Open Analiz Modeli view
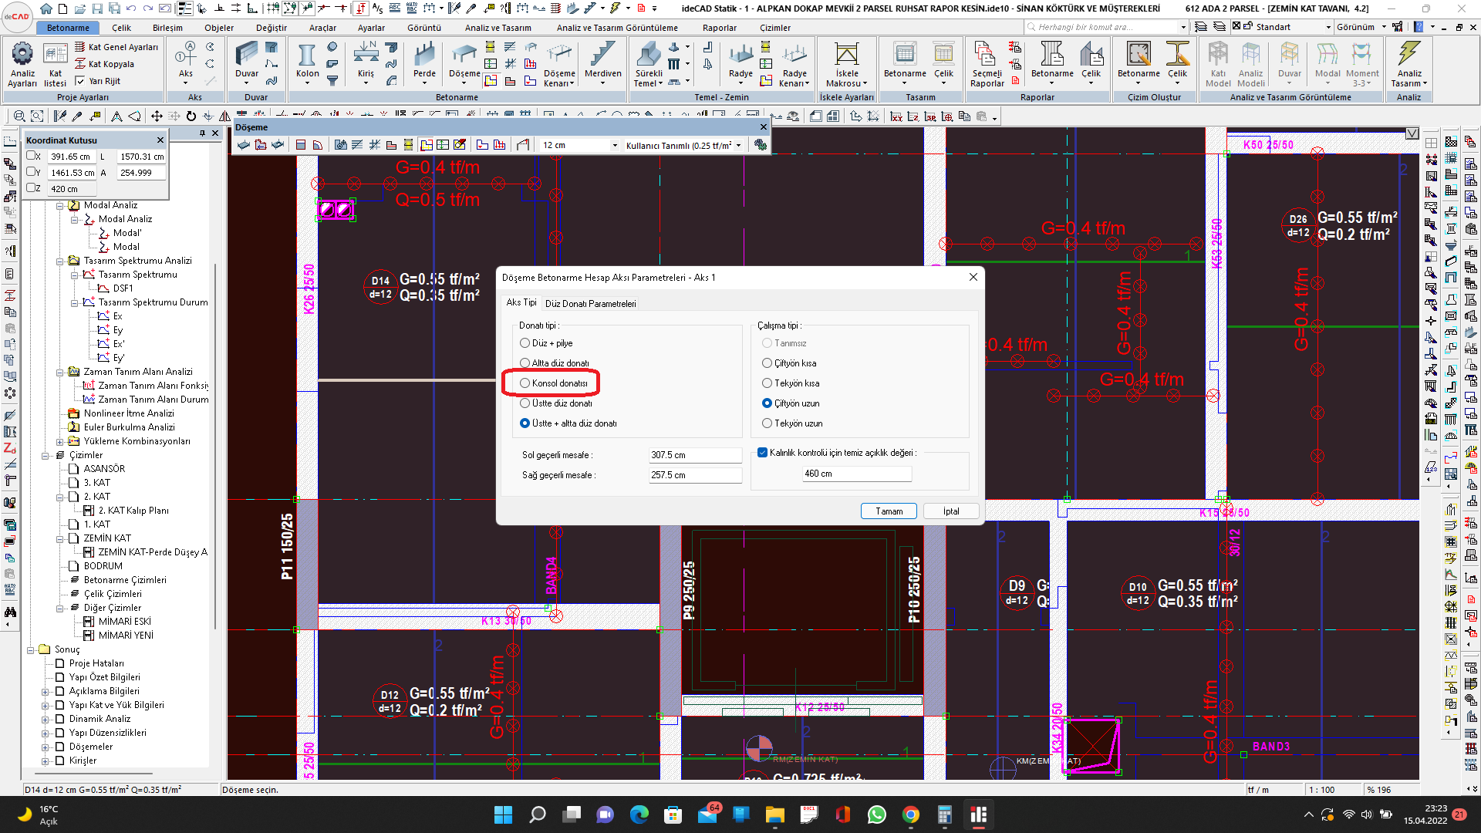Image resolution: width=1481 pixels, height=833 pixels. click(1250, 63)
